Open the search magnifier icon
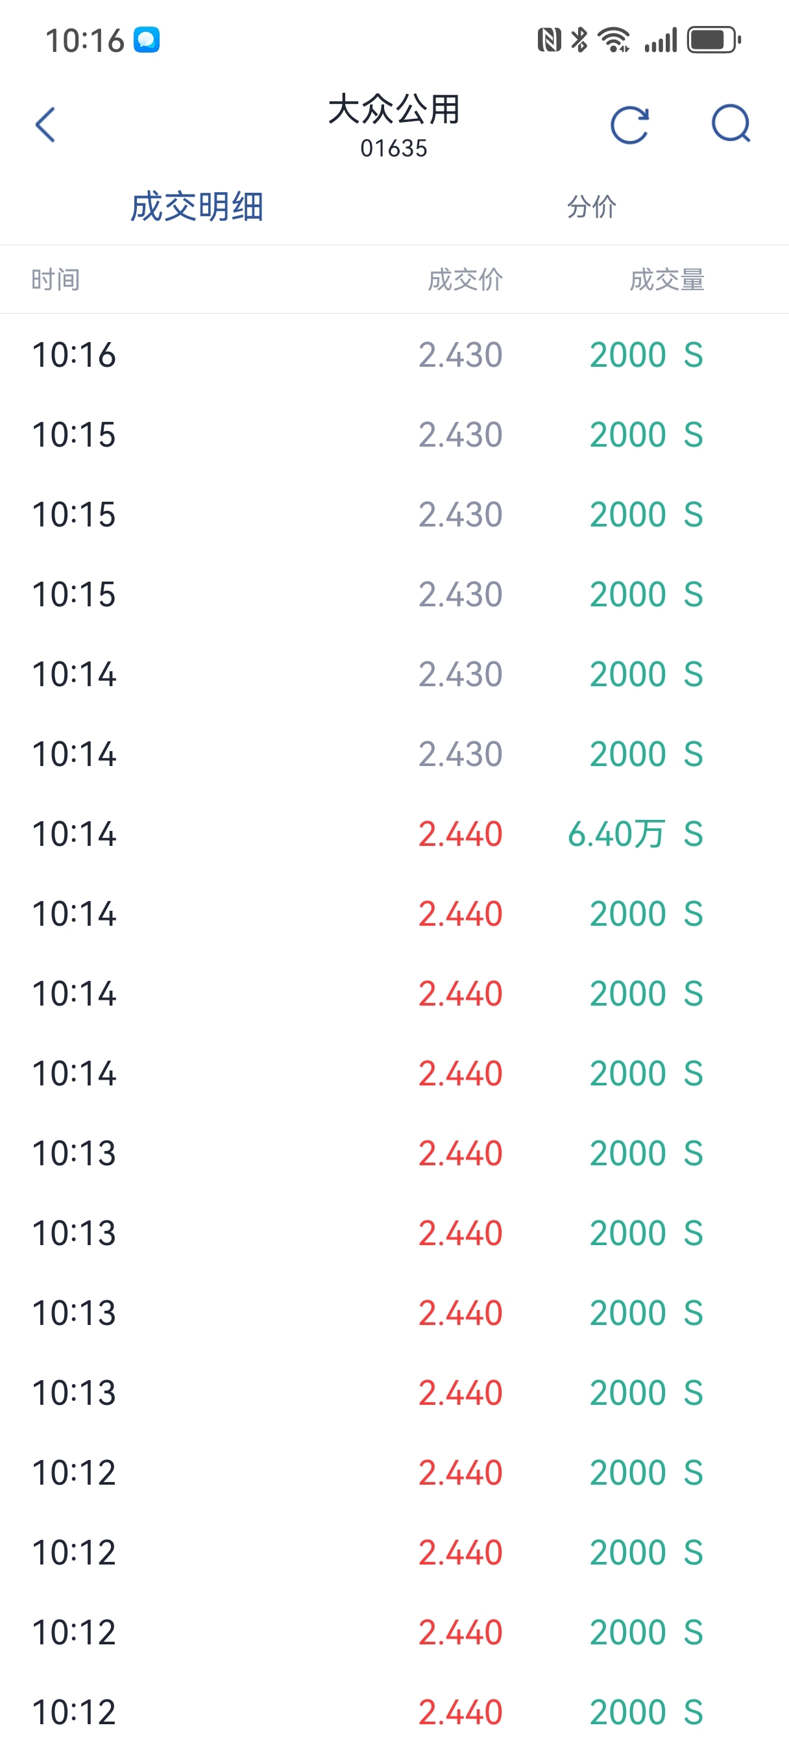The image size is (789, 1745). tap(731, 124)
